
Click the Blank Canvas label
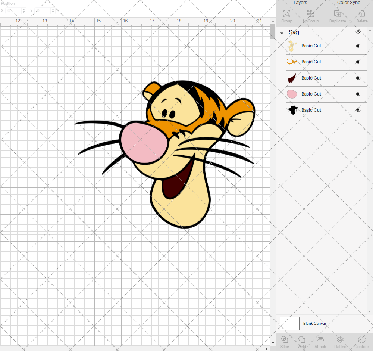click(x=315, y=323)
